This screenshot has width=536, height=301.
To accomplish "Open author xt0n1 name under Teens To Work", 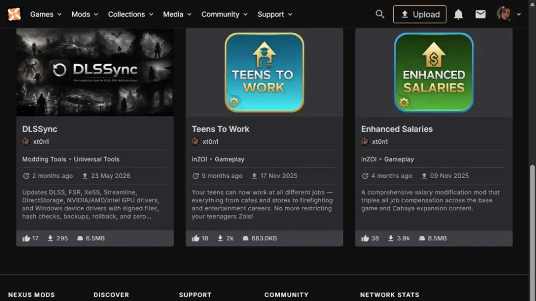I will (x=211, y=142).
